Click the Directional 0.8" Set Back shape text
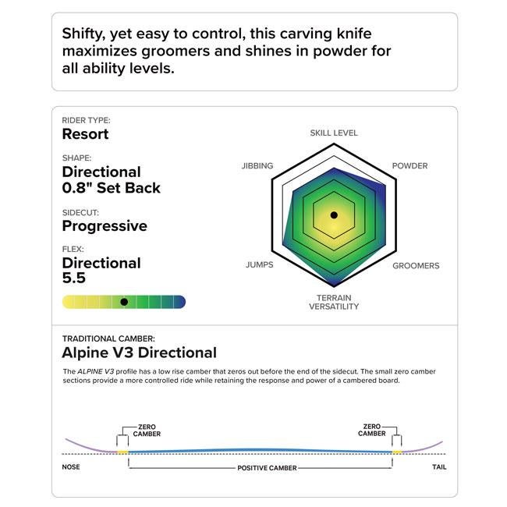 tap(112, 179)
